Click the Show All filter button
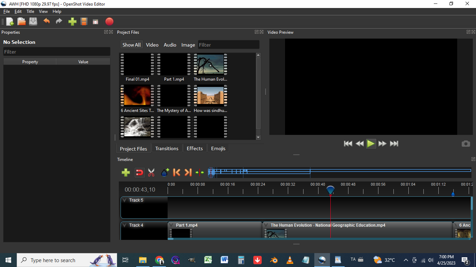The height and width of the screenshot is (267, 476). (131, 44)
